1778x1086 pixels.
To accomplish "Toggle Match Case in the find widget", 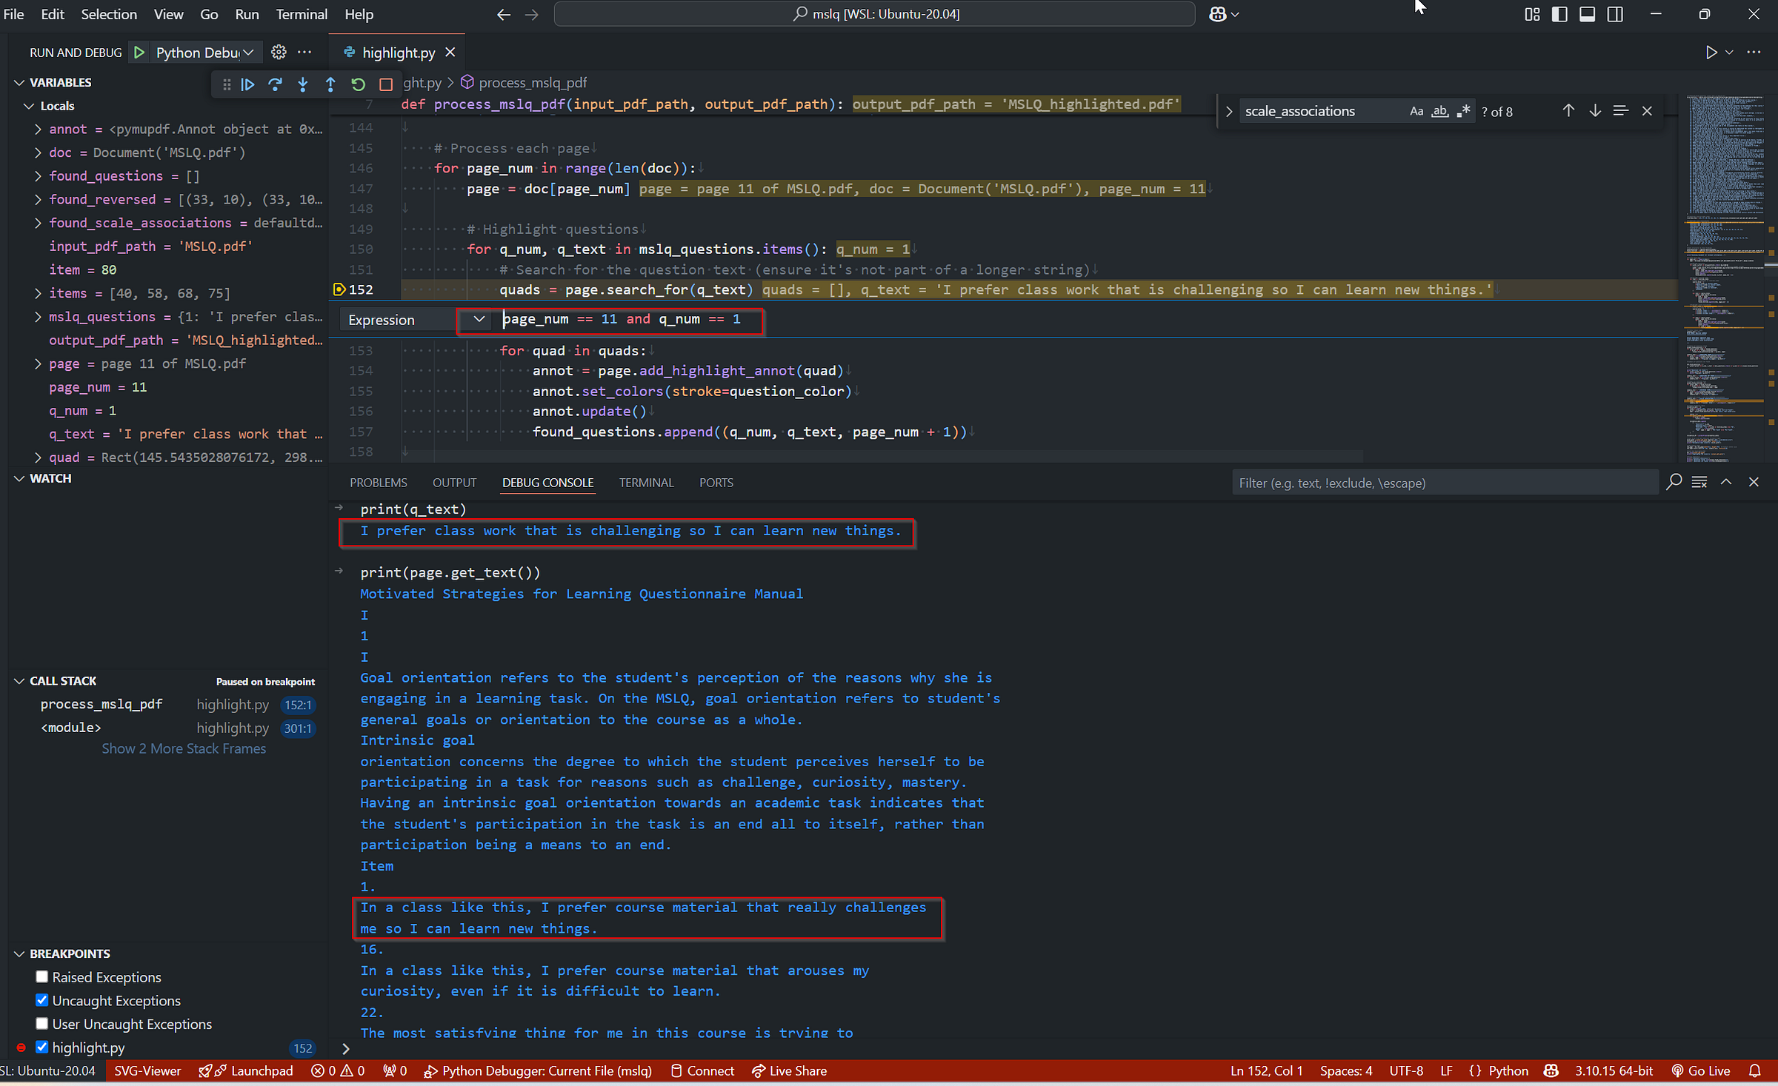I will tap(1416, 111).
